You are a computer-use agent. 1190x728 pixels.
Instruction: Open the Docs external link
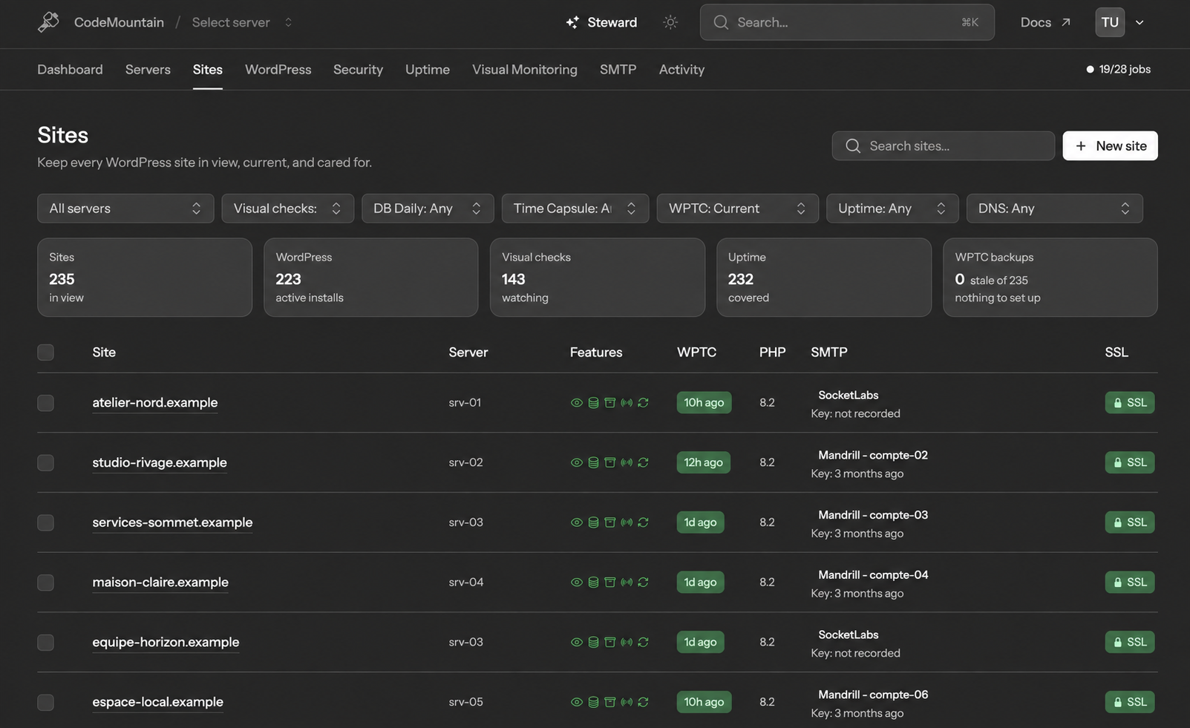coord(1045,22)
